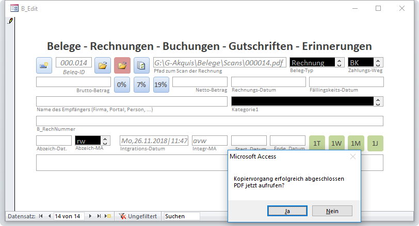The width and height of the screenshot is (419, 226).
Task: Apply the 7% tax rate button
Action: [x=141, y=84]
